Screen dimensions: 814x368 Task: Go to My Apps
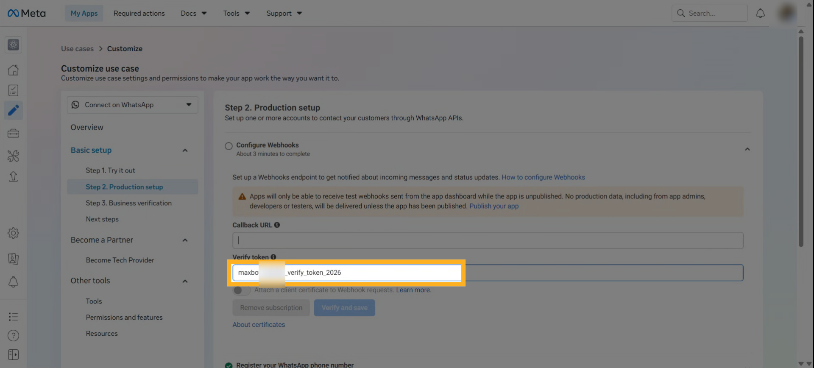(x=84, y=13)
